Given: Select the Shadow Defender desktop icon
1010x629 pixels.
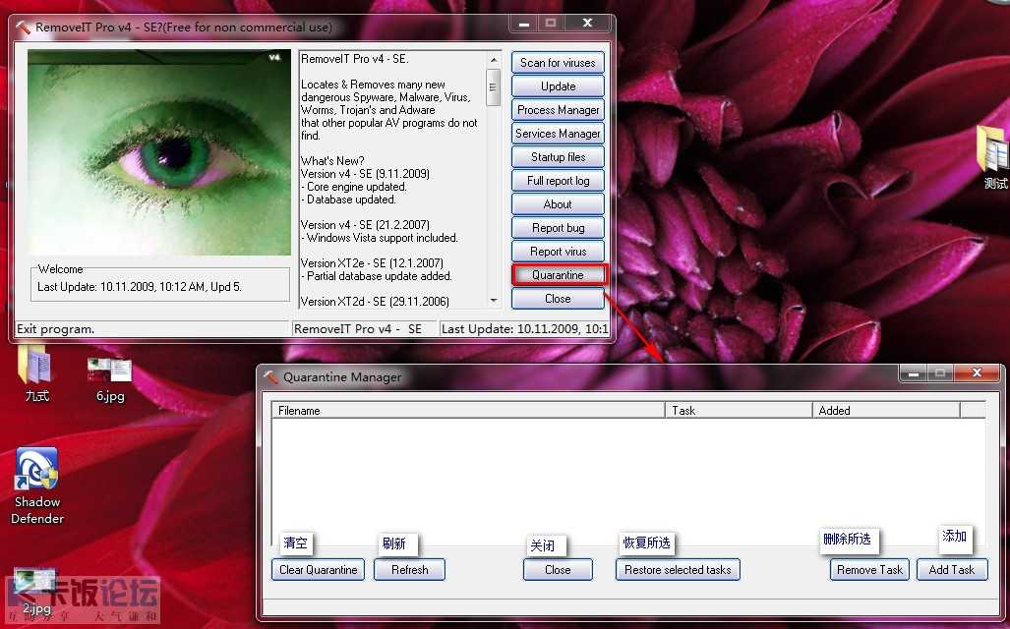Looking at the screenshot, I should 37,486.
